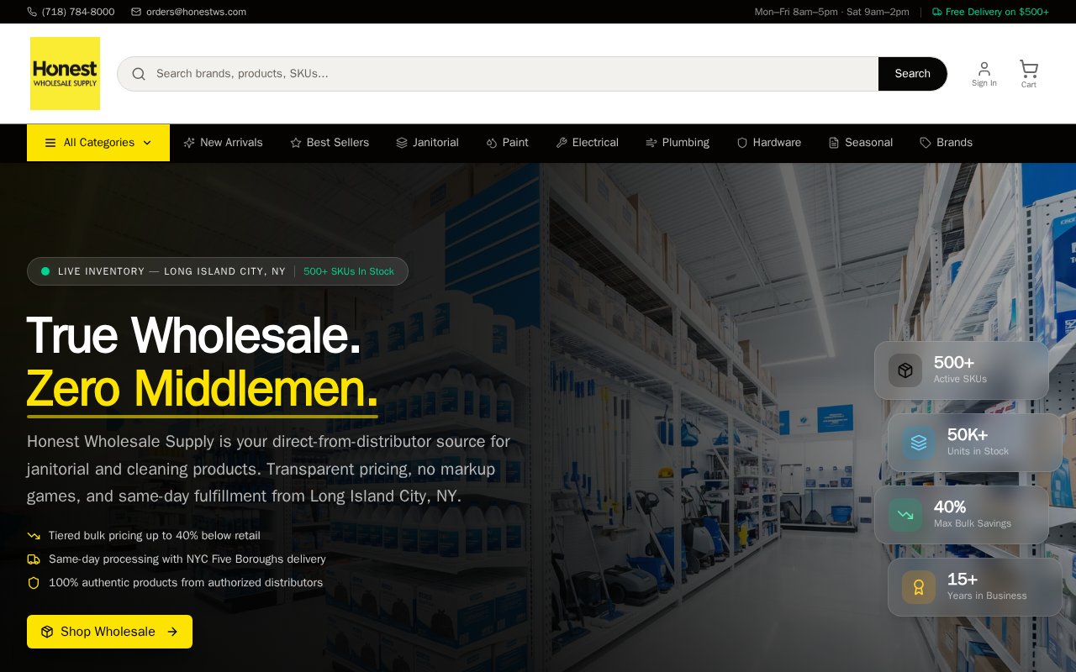The width and height of the screenshot is (1076, 672).
Task: Click the Mon–Fri 8am–5pm hours text
Action: point(832,12)
